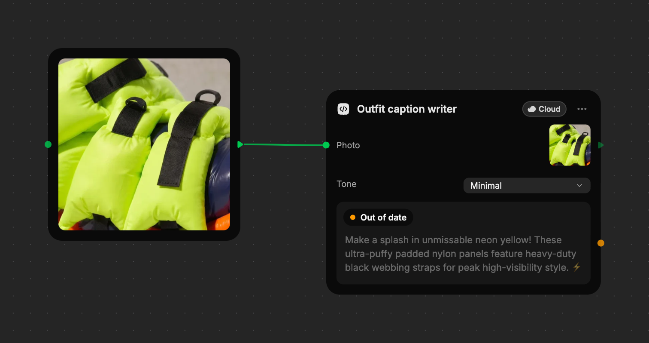This screenshot has width=649, height=343.
Task: Click the image node's green input port
Action: coord(48,144)
